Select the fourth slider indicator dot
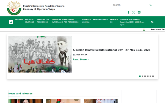The image size is (165, 103). [148, 76]
